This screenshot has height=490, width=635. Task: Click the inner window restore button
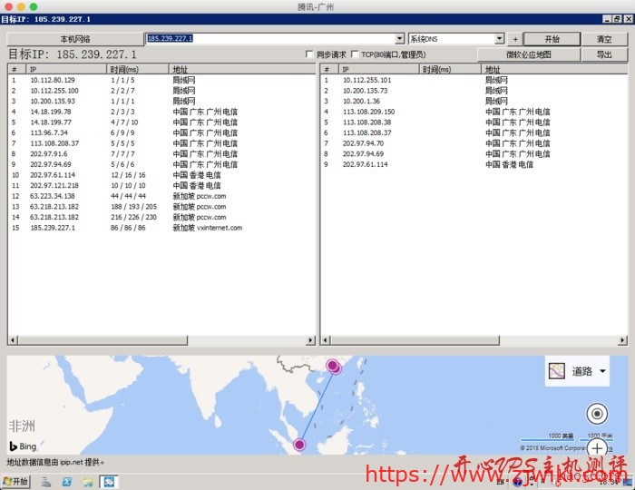617,19
